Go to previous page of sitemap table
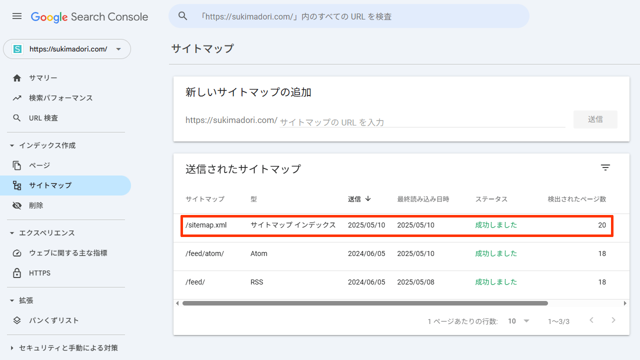Viewport: 640px width, 360px height. pos(591,320)
